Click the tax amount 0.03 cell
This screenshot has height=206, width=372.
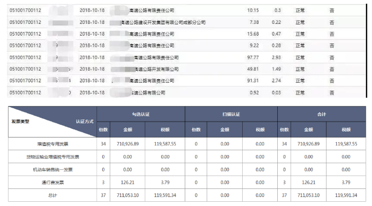pyautogui.click(x=276, y=92)
